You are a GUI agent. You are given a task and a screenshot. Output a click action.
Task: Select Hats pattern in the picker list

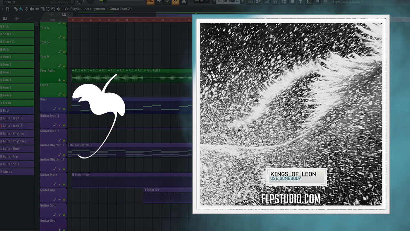click(17, 49)
